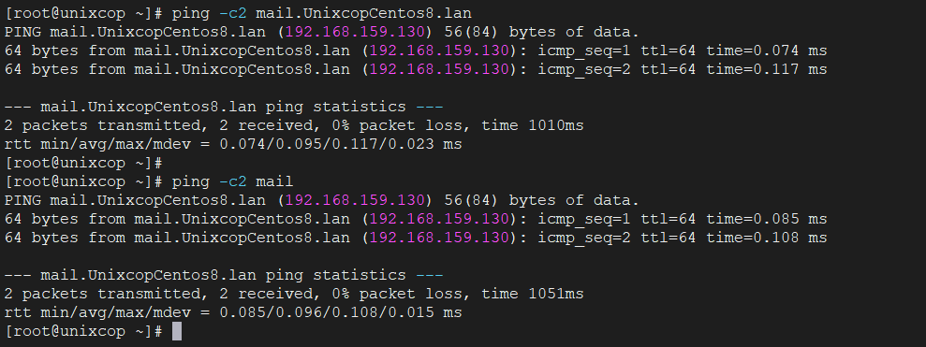Click the time=0.085 ms value

click(x=767, y=219)
